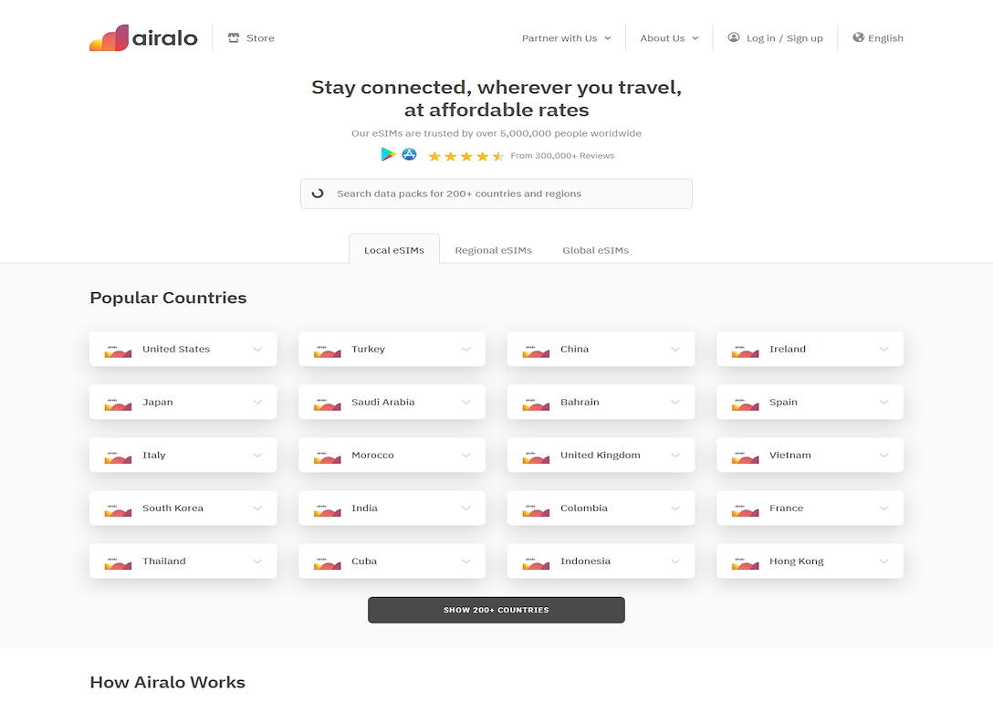This screenshot has width=993, height=713.
Task: Expand the Thailand card chevron
Action: click(257, 561)
